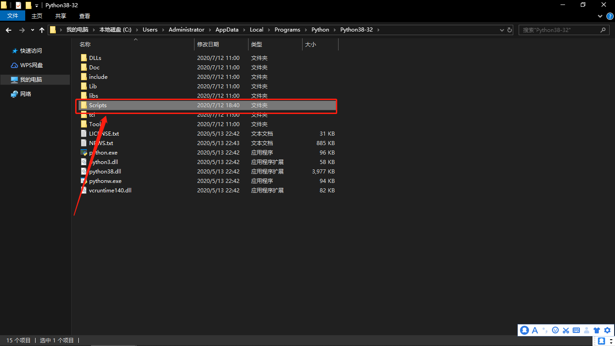Viewport: 615px width, 346px height.
Task: Select 快速访问 in the navigation pane
Action: coord(31,51)
